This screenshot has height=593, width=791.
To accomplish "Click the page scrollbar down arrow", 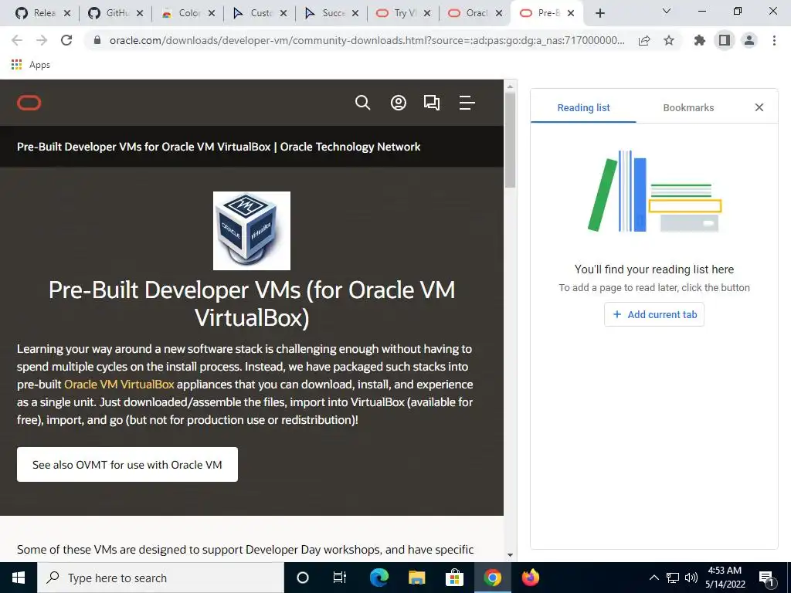I will coord(510,554).
